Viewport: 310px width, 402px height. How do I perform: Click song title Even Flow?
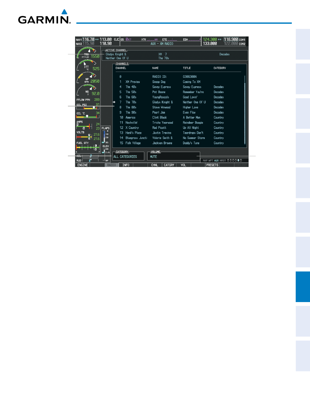pos(189,113)
